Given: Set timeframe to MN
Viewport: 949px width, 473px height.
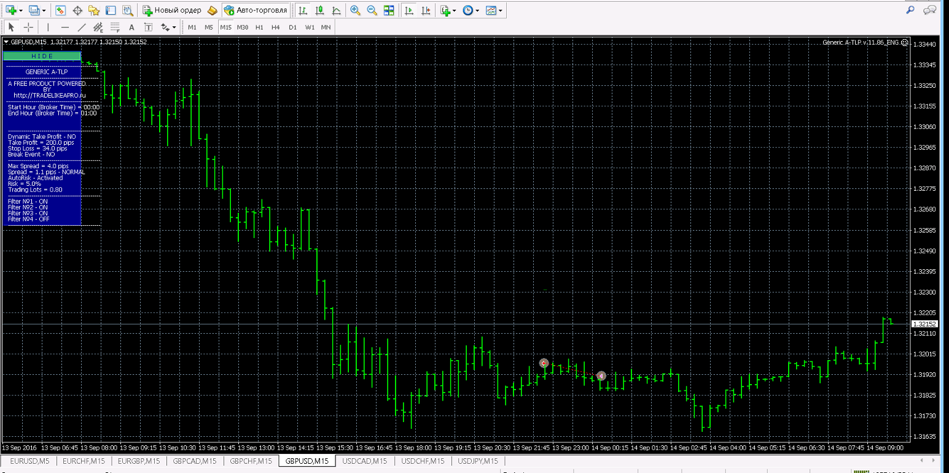Looking at the screenshot, I should (326, 27).
